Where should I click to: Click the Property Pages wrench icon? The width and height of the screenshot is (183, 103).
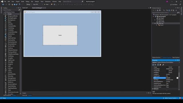coord(163,65)
